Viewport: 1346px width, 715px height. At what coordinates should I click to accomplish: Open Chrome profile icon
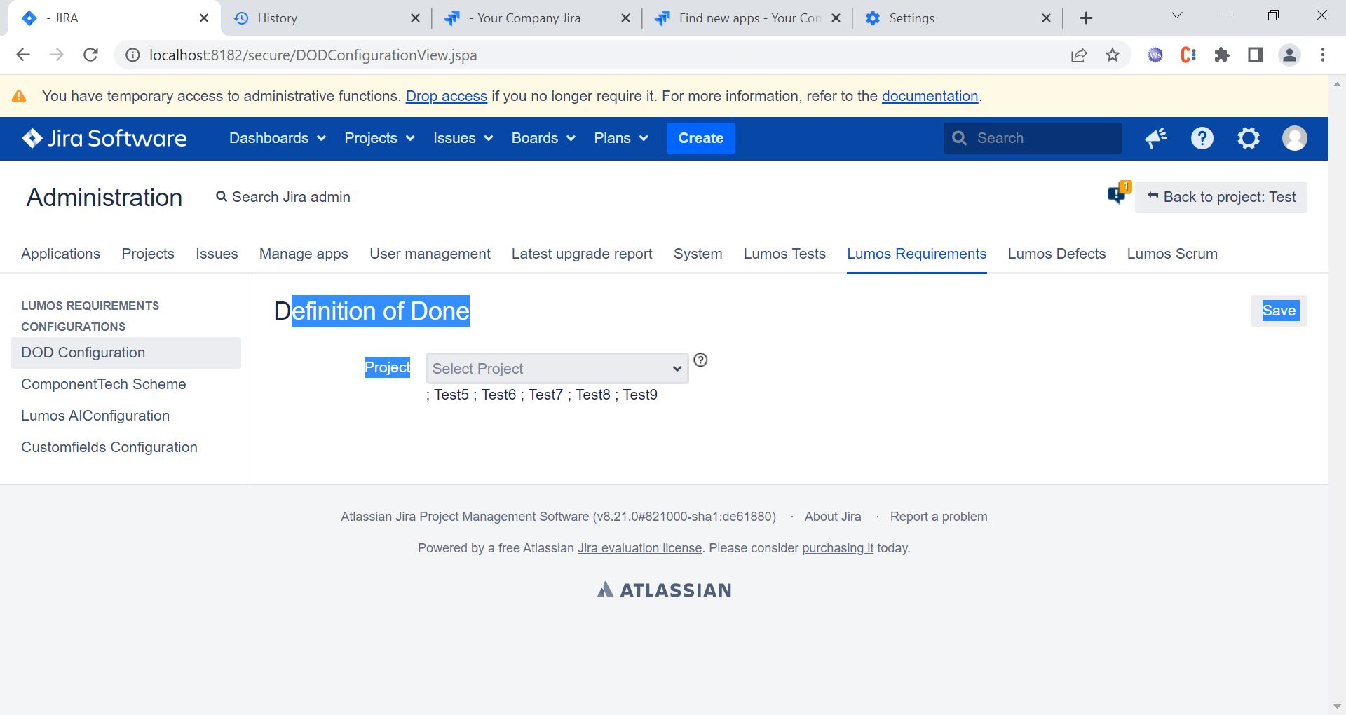[1289, 55]
